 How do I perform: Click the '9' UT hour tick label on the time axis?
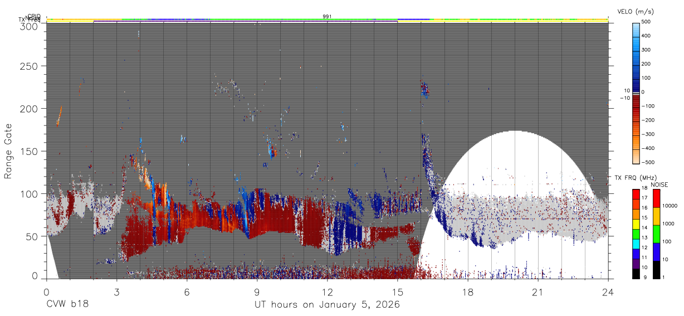[257, 291]
